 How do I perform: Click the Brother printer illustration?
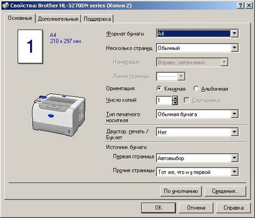pyautogui.click(x=58, y=114)
